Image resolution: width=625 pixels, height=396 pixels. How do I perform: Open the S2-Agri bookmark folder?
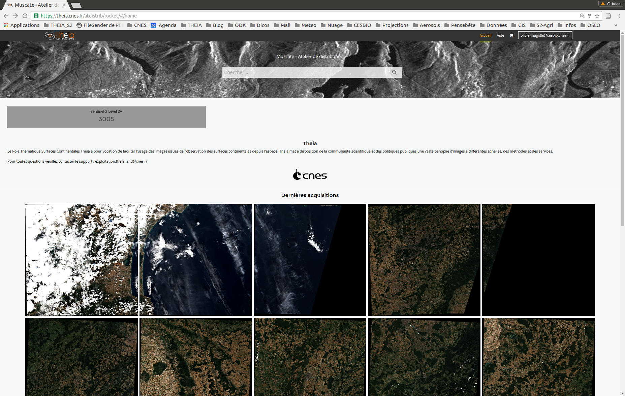click(541, 25)
